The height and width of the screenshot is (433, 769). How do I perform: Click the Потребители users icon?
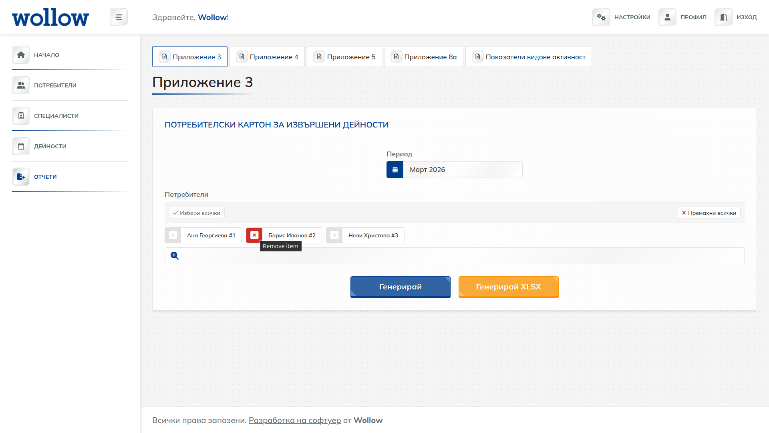[x=20, y=85]
